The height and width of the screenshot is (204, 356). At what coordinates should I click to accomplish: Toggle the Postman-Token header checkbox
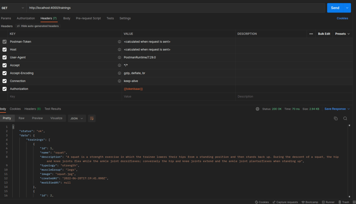4,42
